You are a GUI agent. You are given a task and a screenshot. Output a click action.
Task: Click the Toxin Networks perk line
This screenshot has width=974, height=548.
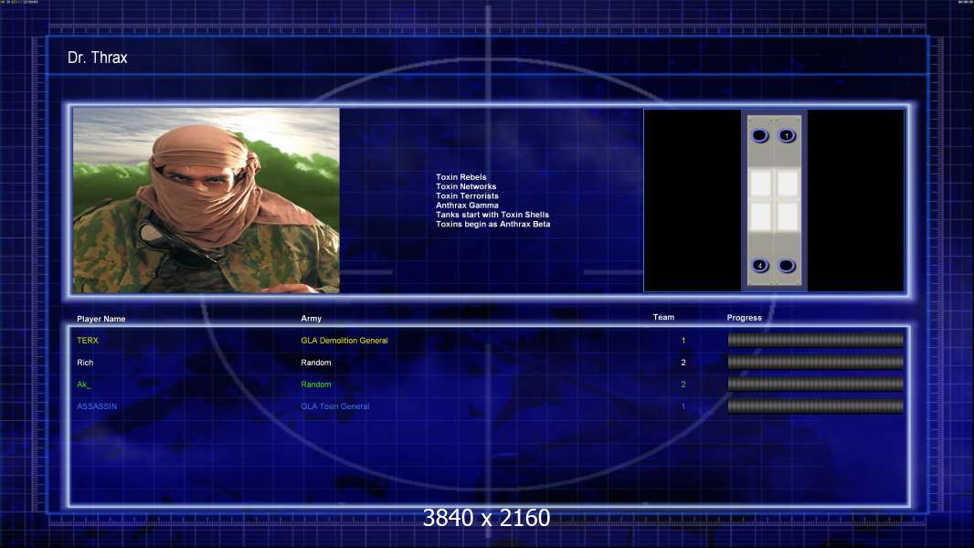coord(466,186)
